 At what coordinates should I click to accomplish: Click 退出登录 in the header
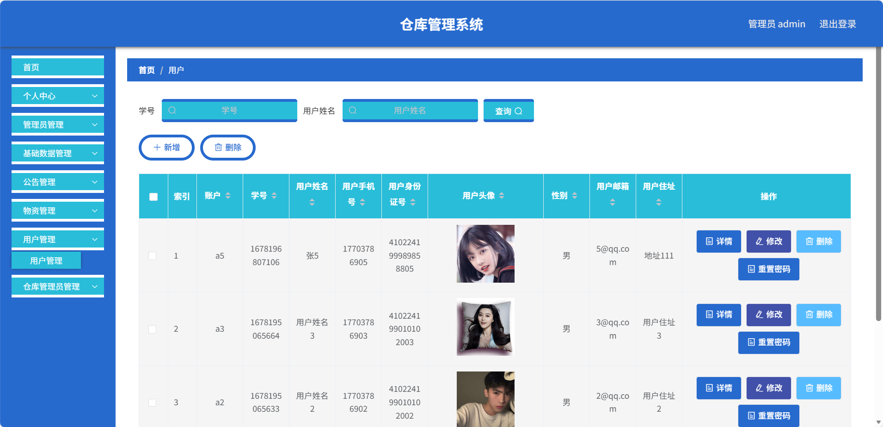[838, 24]
